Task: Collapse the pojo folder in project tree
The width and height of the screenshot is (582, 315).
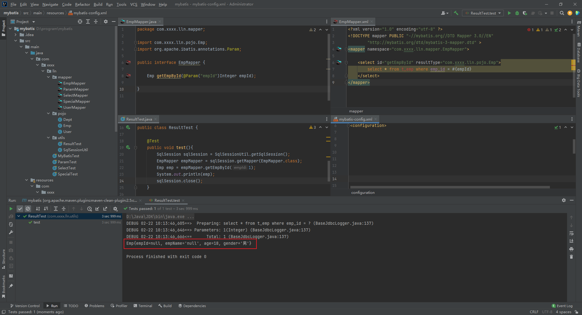Action: click(48, 114)
